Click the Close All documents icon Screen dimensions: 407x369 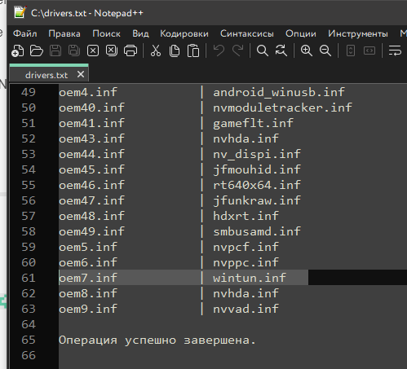pyautogui.click(x=112, y=51)
